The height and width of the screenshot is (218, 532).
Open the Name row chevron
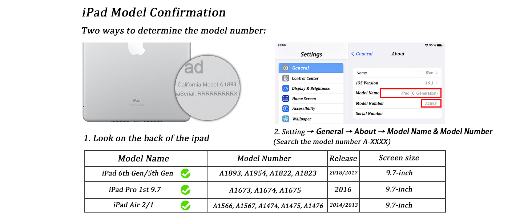tap(437, 73)
